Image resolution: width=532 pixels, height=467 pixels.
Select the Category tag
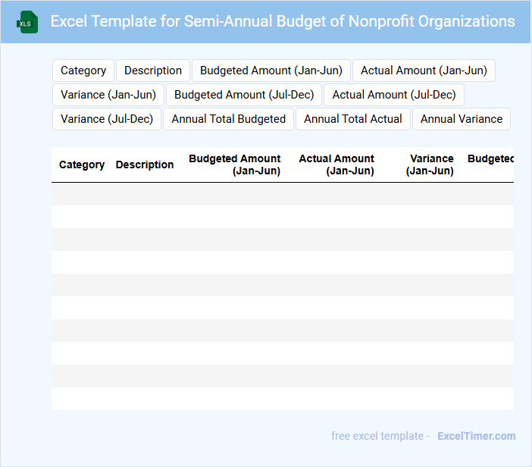point(83,71)
